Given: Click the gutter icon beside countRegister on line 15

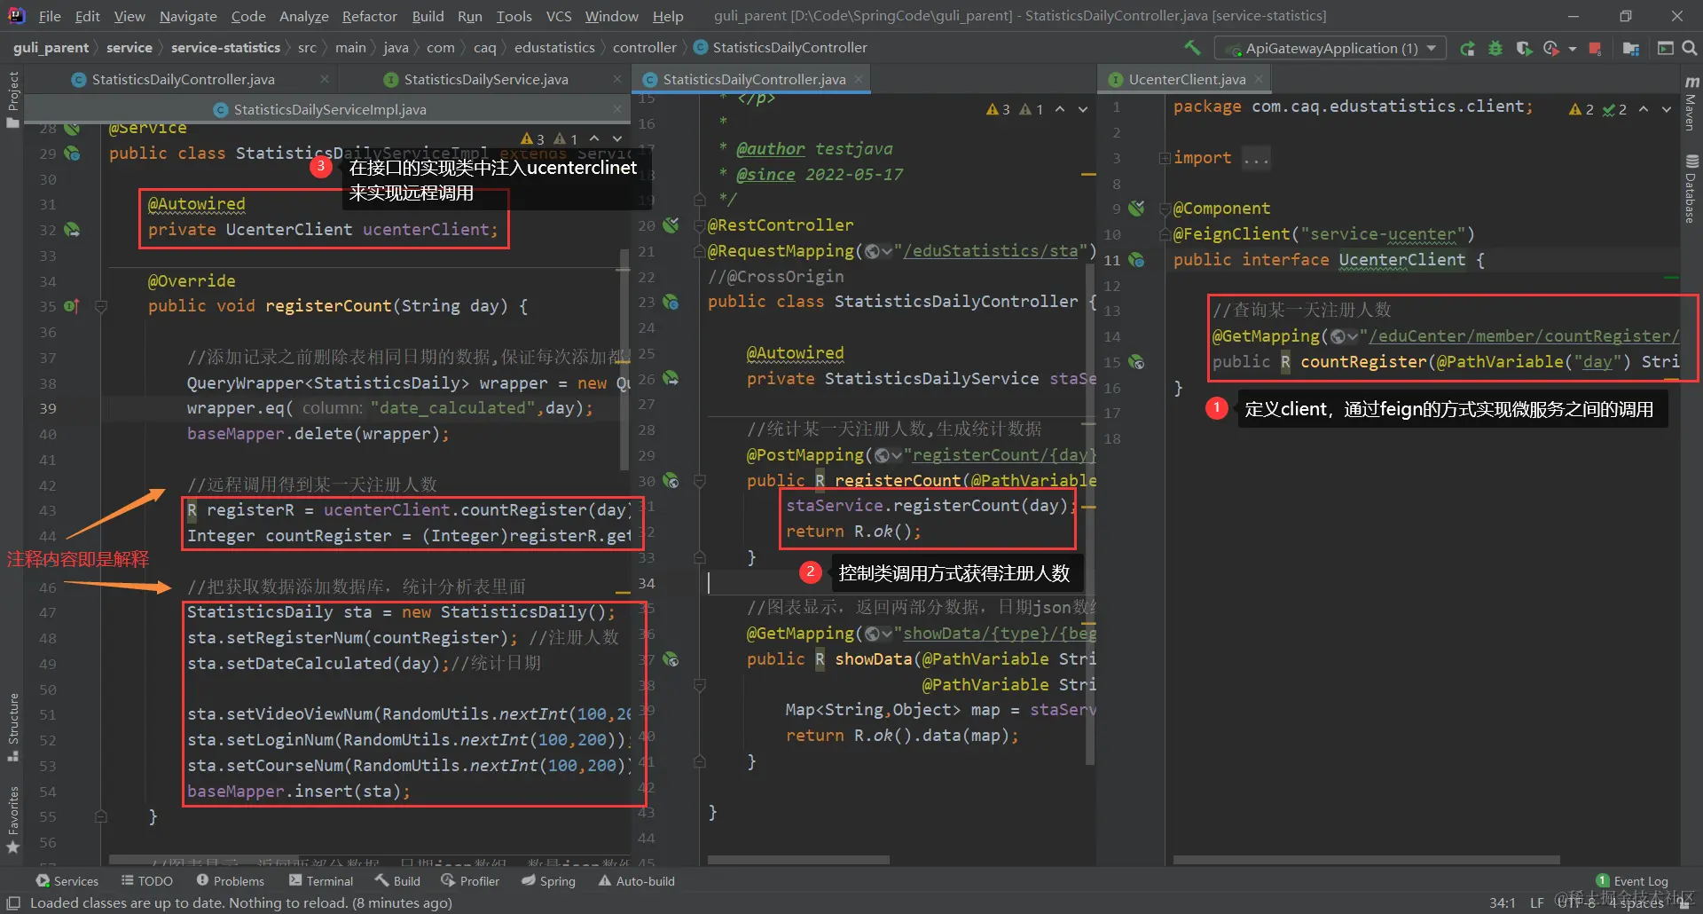Looking at the screenshot, I should (1136, 362).
